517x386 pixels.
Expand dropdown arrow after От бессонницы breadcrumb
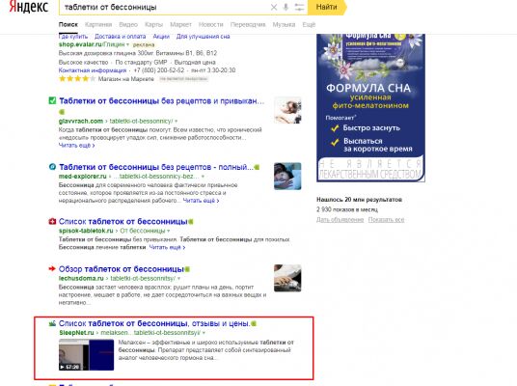169,231
